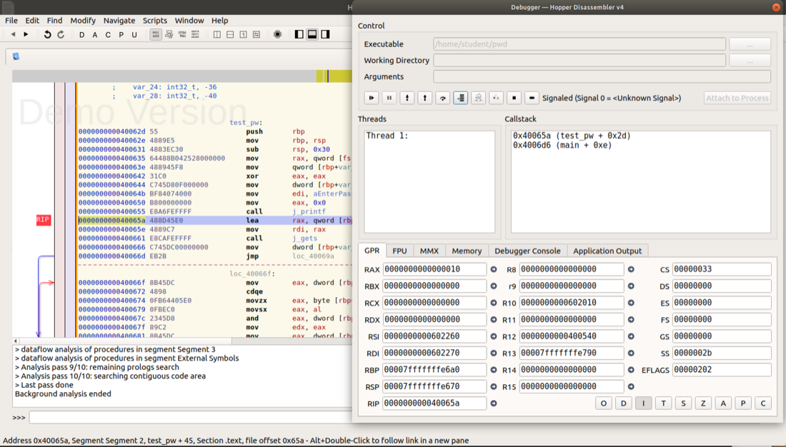Mark selection as Procedure with P button
The image size is (786, 447).
pyautogui.click(x=121, y=34)
